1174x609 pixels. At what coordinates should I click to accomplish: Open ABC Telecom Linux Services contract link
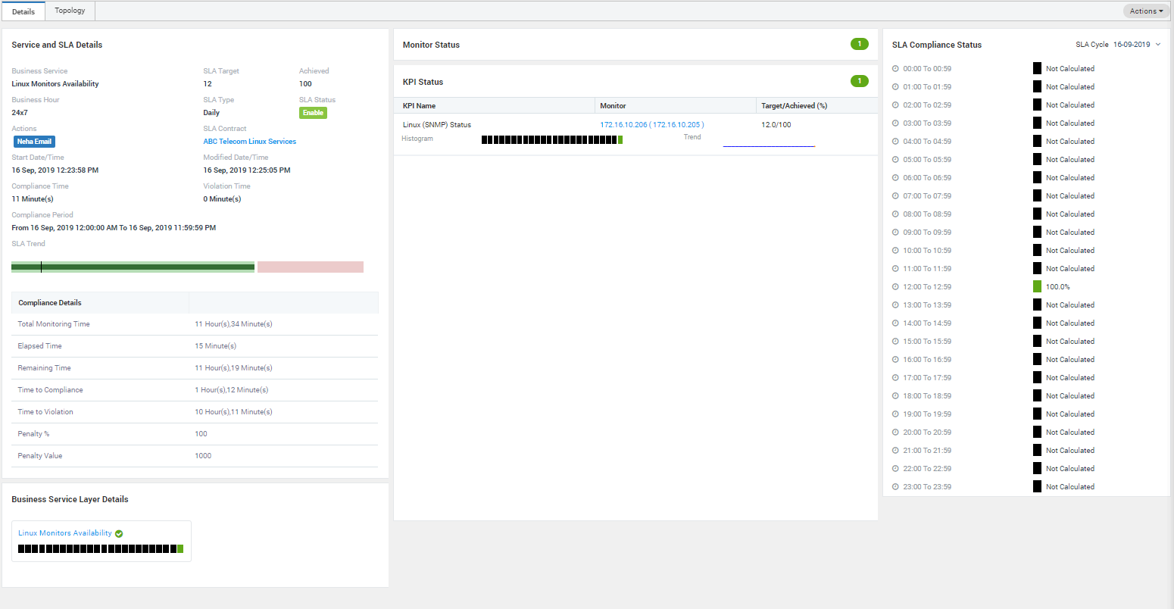249,142
